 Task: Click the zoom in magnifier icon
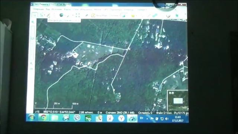click(x=32, y=22)
